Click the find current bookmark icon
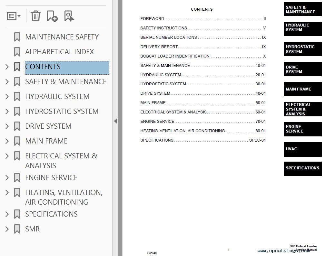The image size is (326, 256). [69, 16]
